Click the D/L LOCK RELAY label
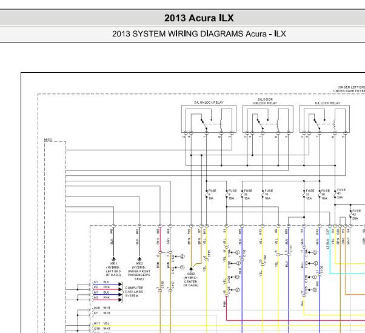Viewport: 365px width, 333px height. click(x=327, y=103)
